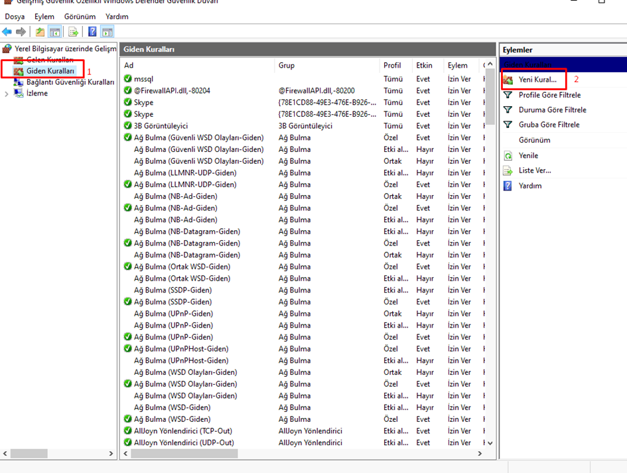Click the Up one level folder icon
Image resolution: width=627 pixels, height=473 pixels.
coord(40,32)
